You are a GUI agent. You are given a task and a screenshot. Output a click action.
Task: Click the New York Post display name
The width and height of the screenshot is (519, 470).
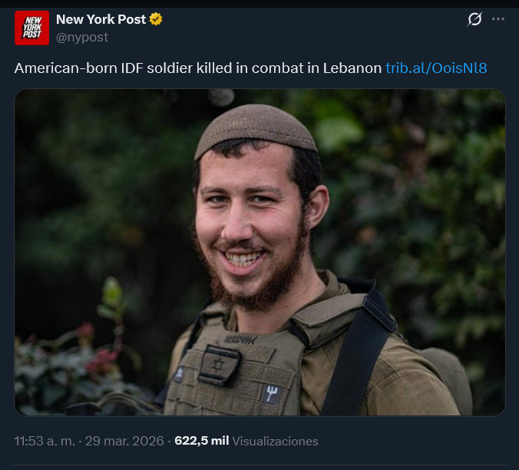pos(101,19)
